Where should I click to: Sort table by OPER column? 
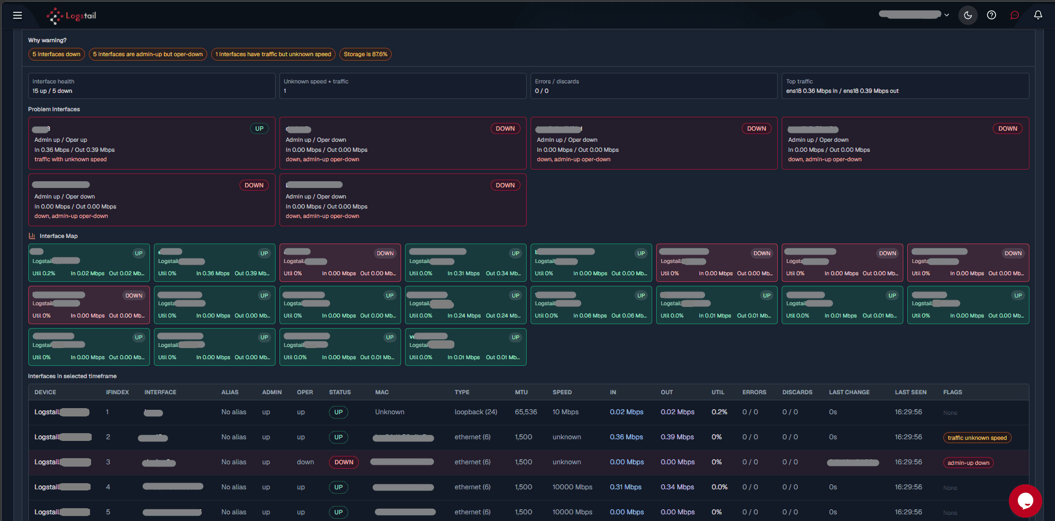pos(305,393)
